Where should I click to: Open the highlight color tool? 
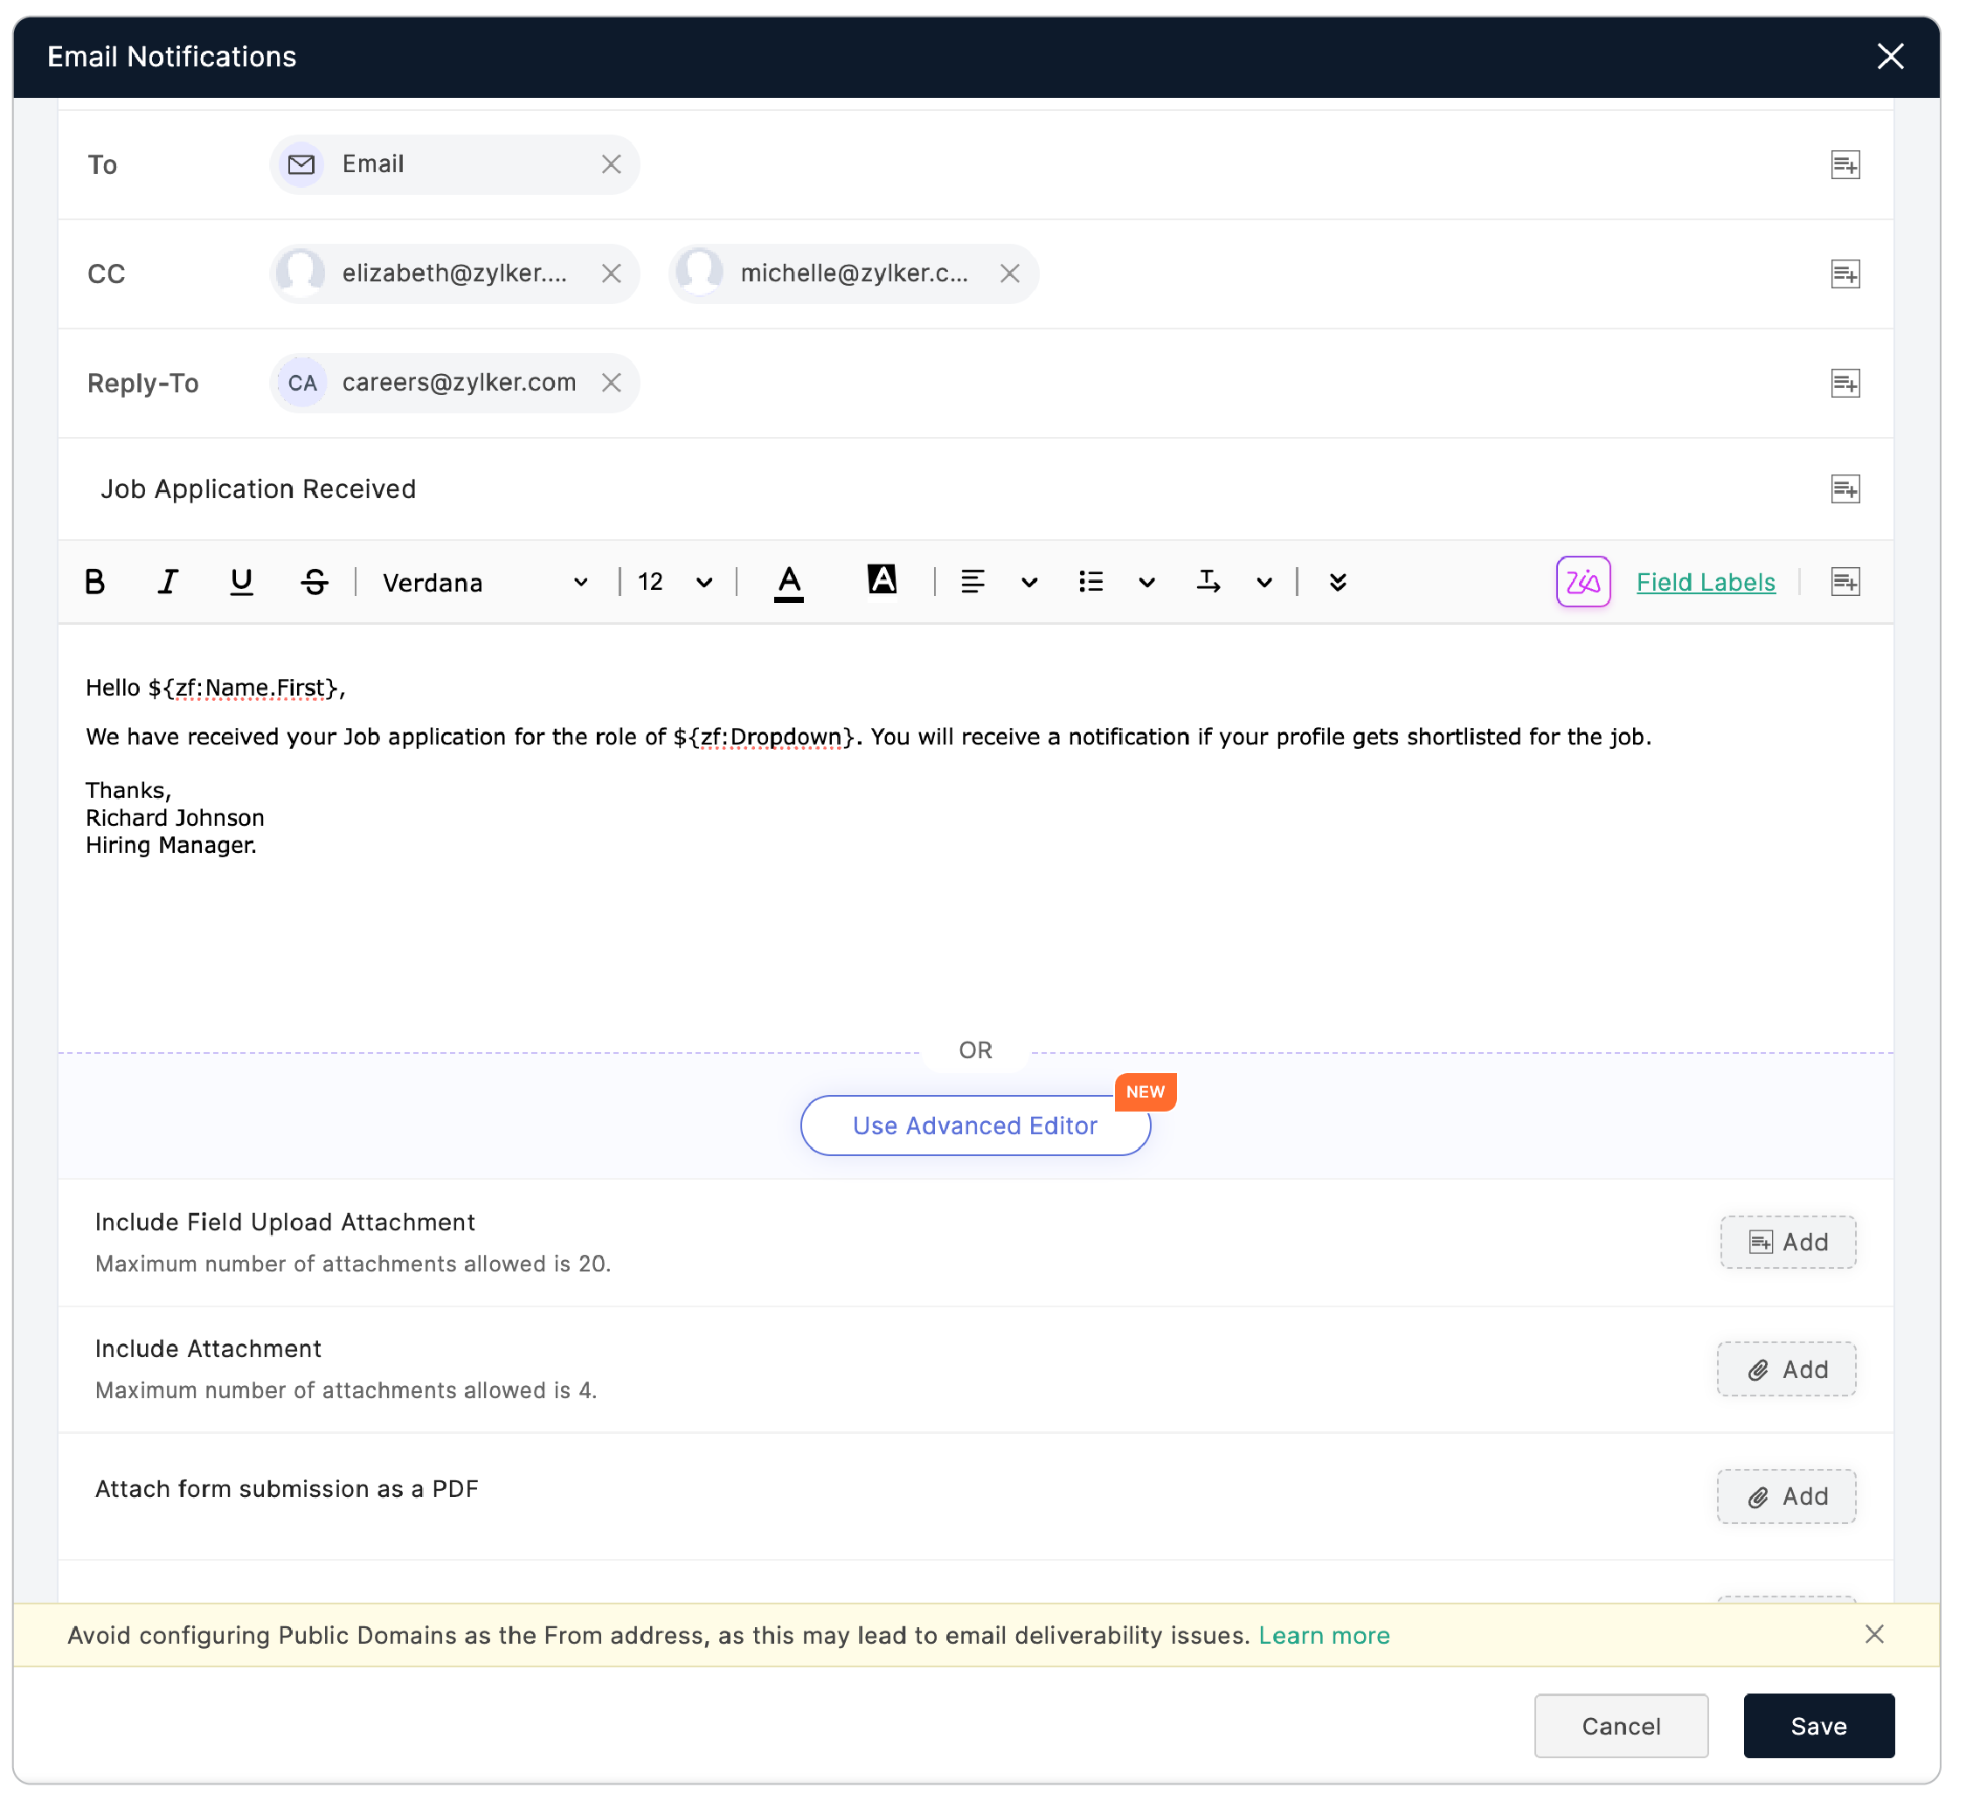click(x=882, y=581)
